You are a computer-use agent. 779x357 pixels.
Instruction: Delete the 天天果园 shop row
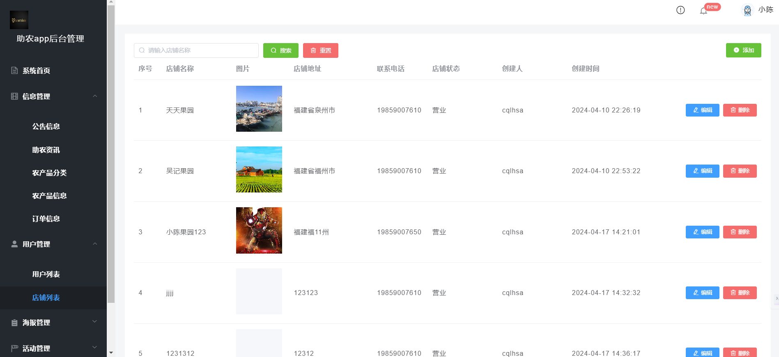tap(740, 110)
